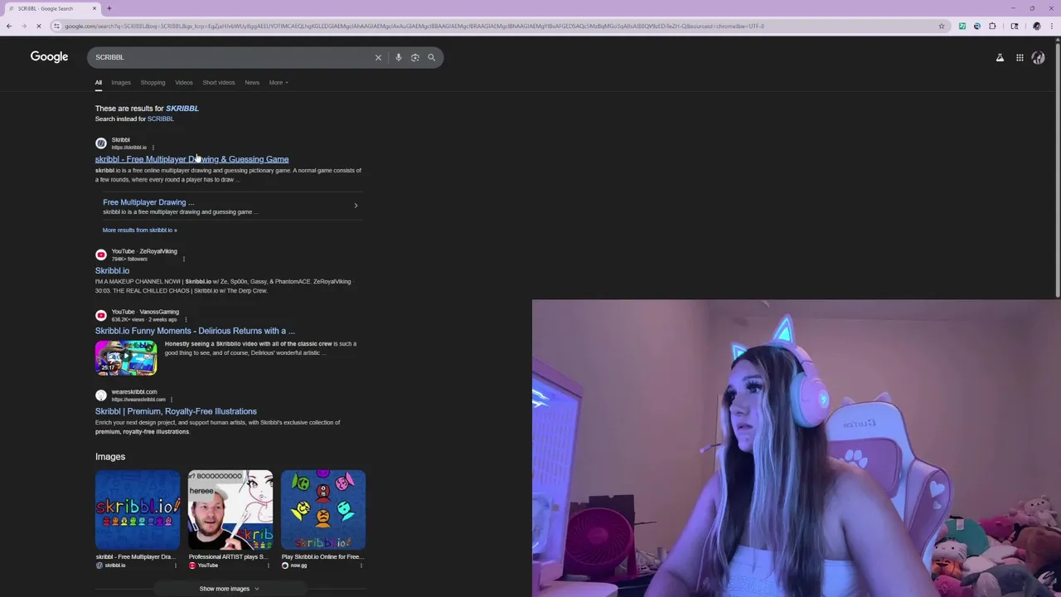Open skribbl - Free Multiplayer Drawing & Guessing Game
This screenshot has width=1061, height=597.
click(191, 159)
